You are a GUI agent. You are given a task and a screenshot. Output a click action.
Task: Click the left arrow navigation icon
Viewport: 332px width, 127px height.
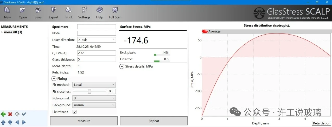point(17,122)
